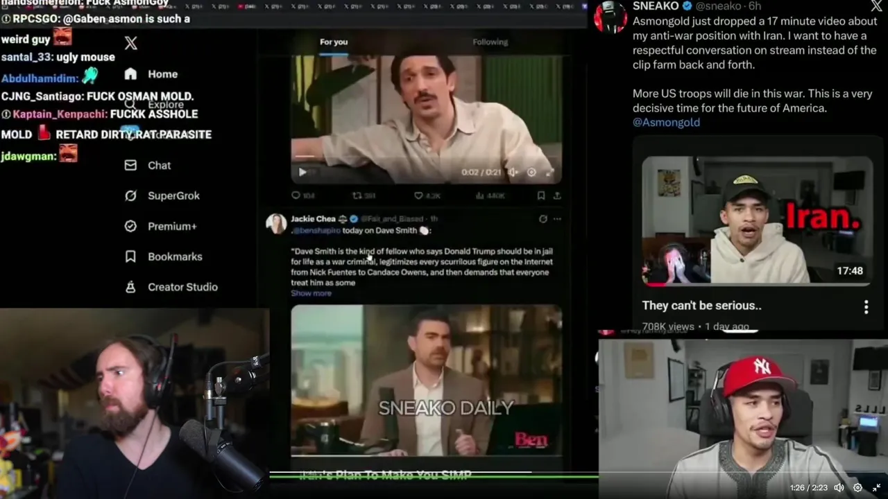Bookmark the top video post

coord(541,196)
